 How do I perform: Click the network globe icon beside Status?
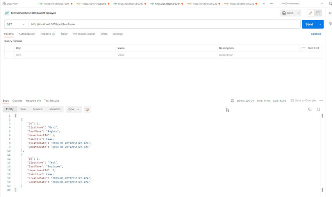232,101
